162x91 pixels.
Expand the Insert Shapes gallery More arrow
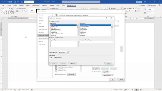click(15, 13)
